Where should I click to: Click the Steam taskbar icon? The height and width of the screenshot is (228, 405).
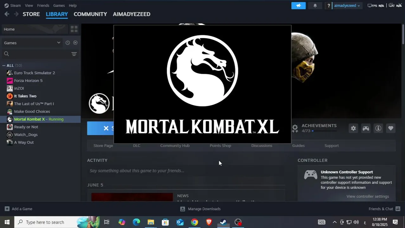[223, 222]
